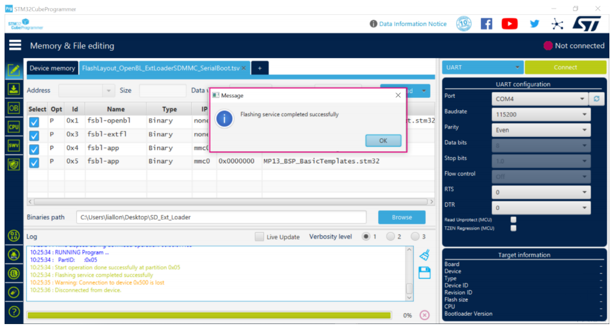Image resolution: width=612 pixels, height=328 pixels.
Task: Enable the Live Update checkbox
Action: coord(259,237)
